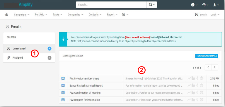Click preview 'Dear Robert, Please can you send'
Image resolution: width=225 pixels, height=107 pixels.
pyautogui.click(x=154, y=100)
